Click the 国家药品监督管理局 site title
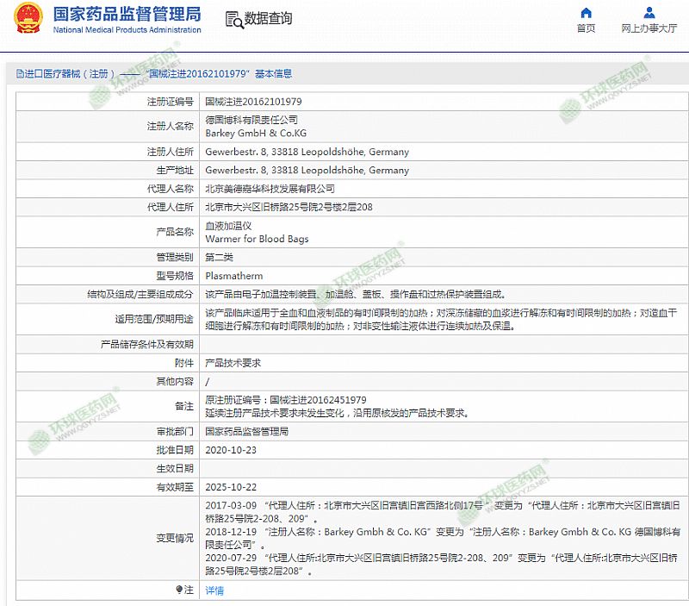 (x=127, y=14)
